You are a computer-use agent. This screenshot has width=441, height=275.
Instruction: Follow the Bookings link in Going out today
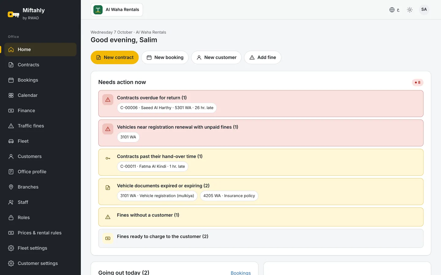[x=240, y=273]
